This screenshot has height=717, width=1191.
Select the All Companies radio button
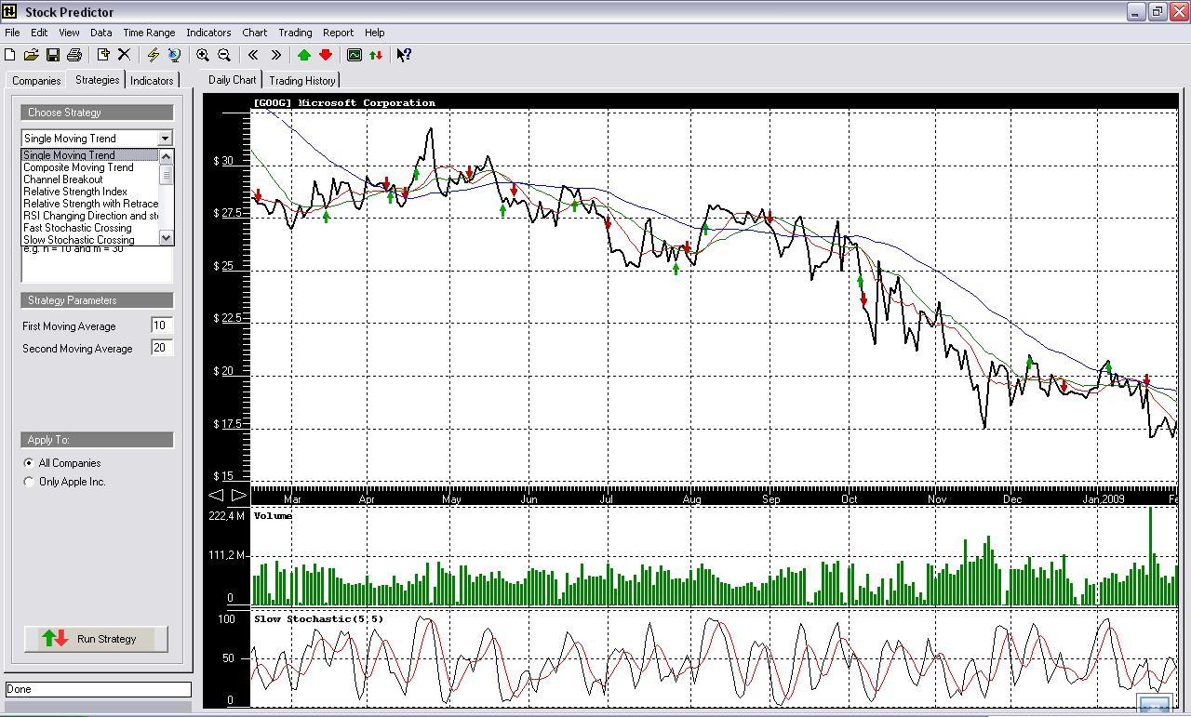point(29,462)
